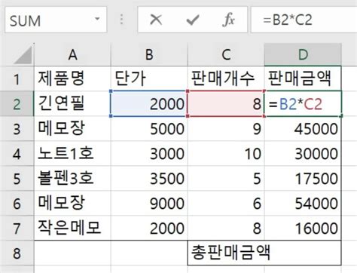
Task: Click cell containing 작은메모
Action: pyautogui.click(x=72, y=228)
